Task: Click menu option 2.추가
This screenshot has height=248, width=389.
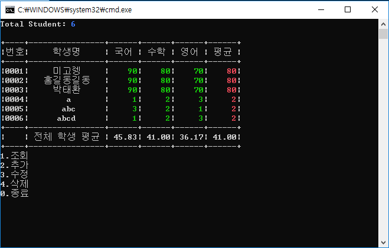Action: click(14, 165)
